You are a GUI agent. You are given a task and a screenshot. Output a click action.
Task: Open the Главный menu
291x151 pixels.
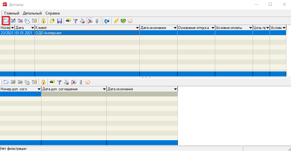[12, 13]
